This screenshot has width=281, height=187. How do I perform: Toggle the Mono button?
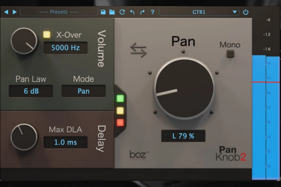click(230, 54)
